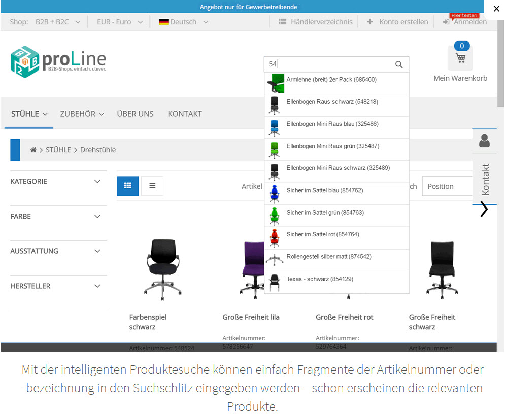Image resolution: width=505 pixels, height=414 pixels.
Task: Select suggestion Sicher im Sattel rot
Action: [x=336, y=238]
